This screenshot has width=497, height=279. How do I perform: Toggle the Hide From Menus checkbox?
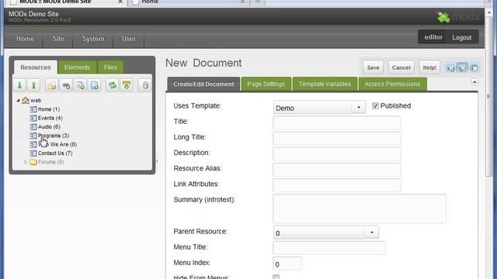[276, 277]
